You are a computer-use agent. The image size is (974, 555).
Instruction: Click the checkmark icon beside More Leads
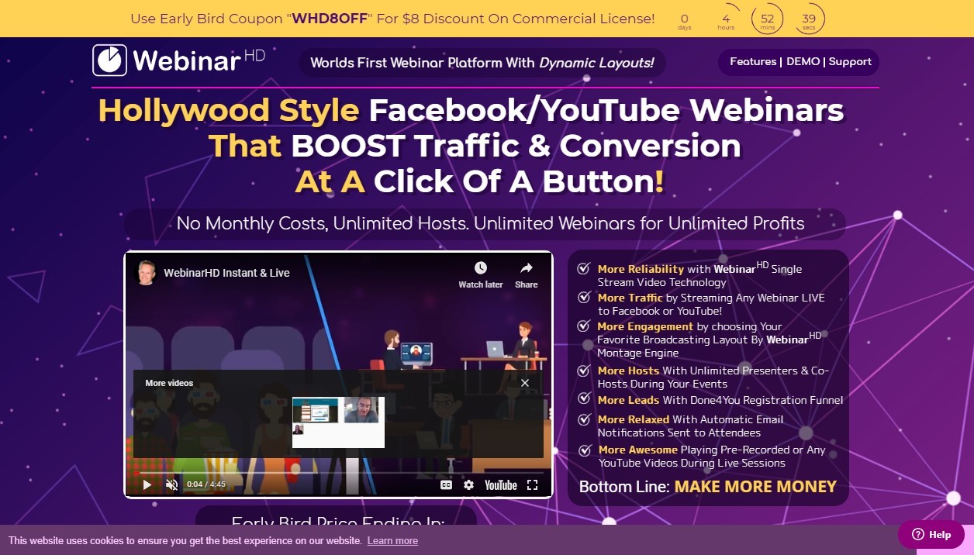click(584, 398)
